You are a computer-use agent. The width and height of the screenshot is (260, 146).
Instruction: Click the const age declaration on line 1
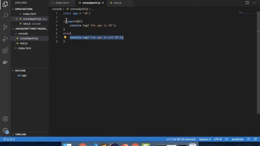[x=77, y=13]
